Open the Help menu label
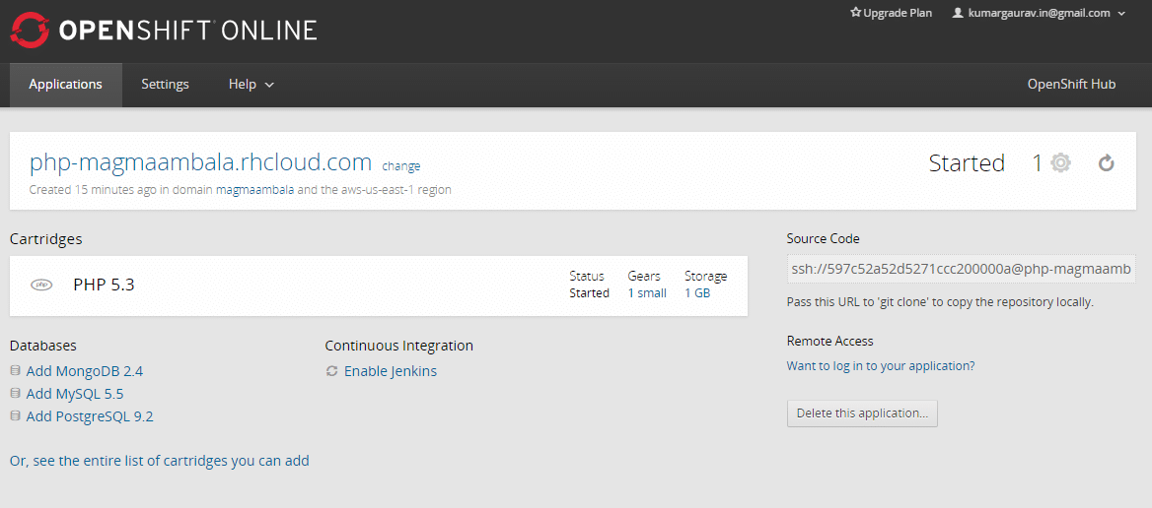The image size is (1152, 508). [243, 85]
